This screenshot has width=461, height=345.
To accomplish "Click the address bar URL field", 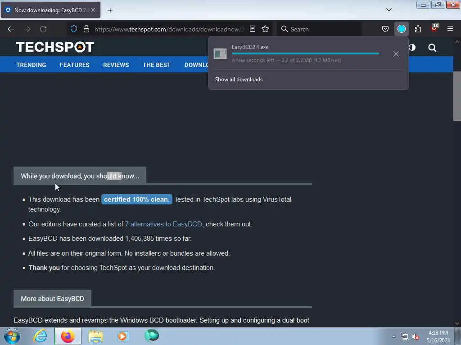I will point(169,29).
